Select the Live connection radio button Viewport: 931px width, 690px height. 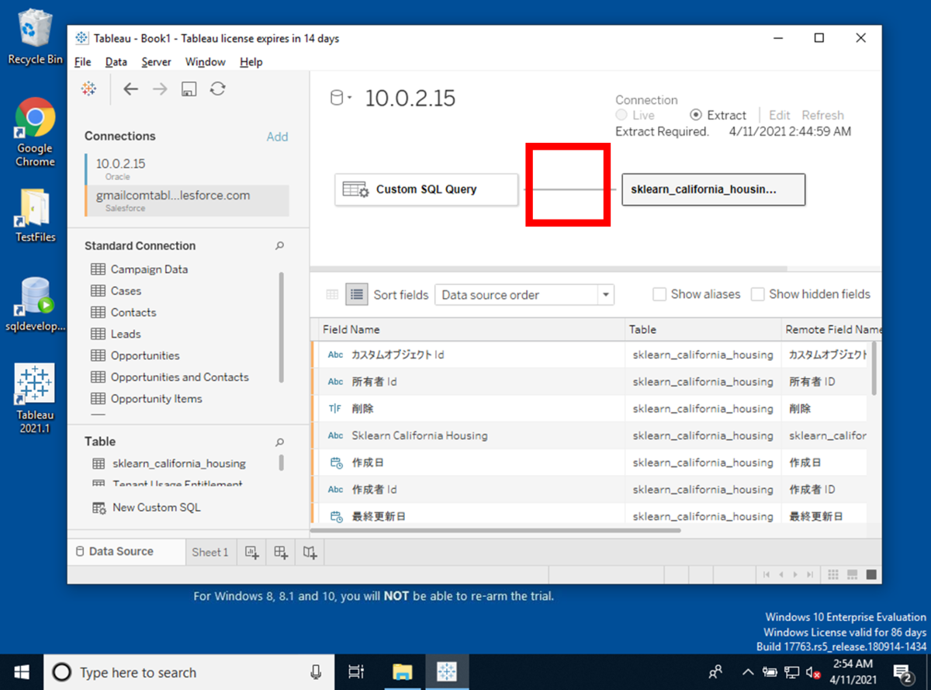(x=621, y=115)
